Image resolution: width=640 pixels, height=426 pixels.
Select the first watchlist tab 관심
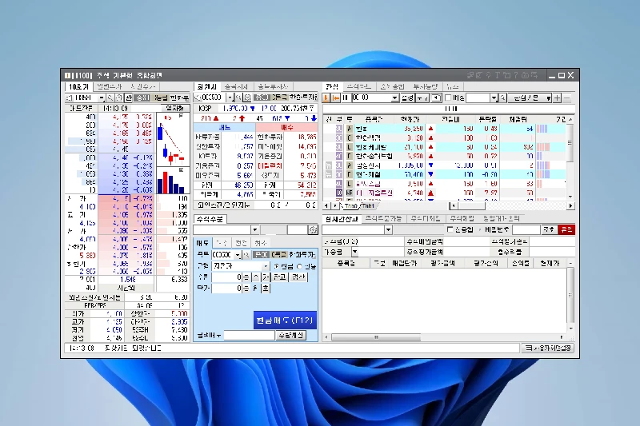332,86
